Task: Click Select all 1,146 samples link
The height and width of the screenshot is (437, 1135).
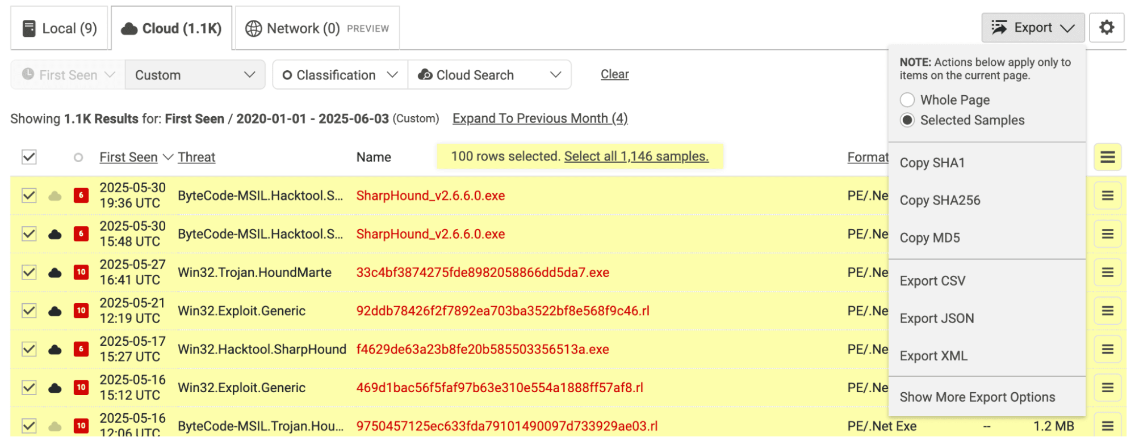Action: point(636,156)
